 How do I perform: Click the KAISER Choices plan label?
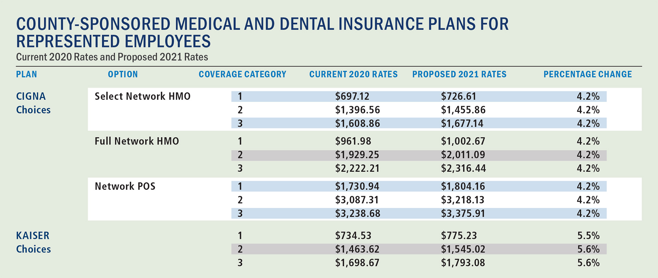pos(33,242)
